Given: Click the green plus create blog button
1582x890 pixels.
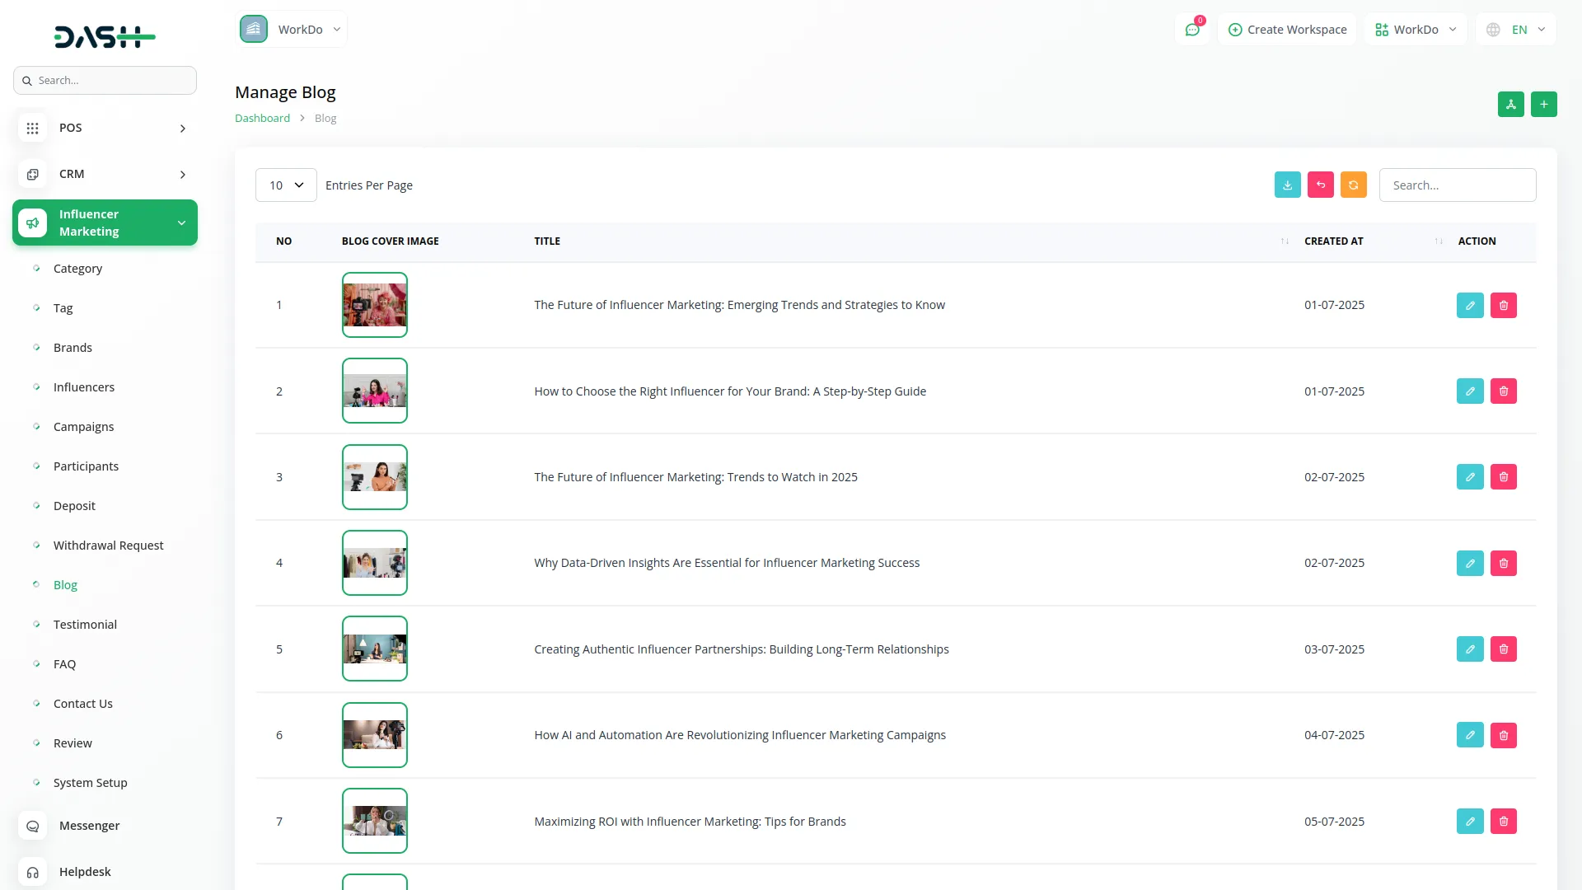Looking at the screenshot, I should tap(1543, 105).
